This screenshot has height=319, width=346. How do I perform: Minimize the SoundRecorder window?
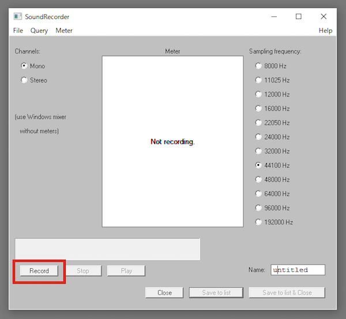[273, 17]
